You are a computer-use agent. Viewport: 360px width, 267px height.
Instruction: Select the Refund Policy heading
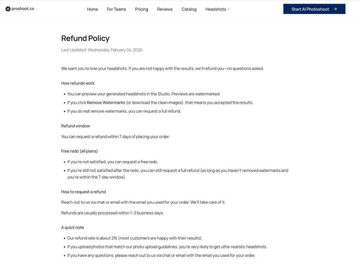tap(85, 38)
